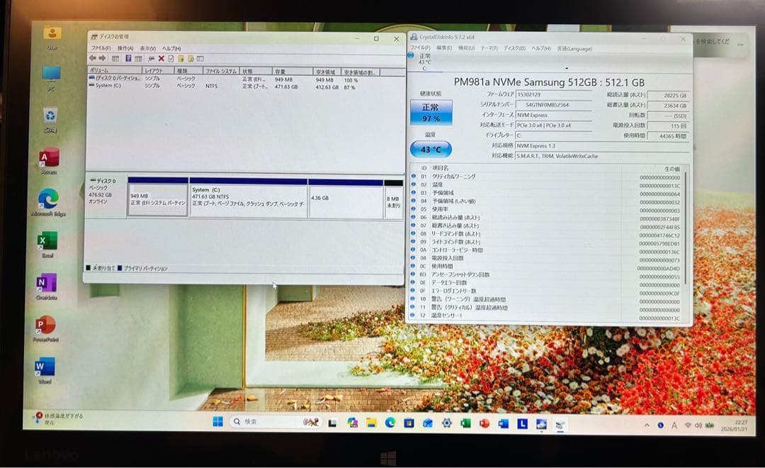765x468 pixels.
Task: Expand the system tray hidden icons chevron
Action: [646, 425]
